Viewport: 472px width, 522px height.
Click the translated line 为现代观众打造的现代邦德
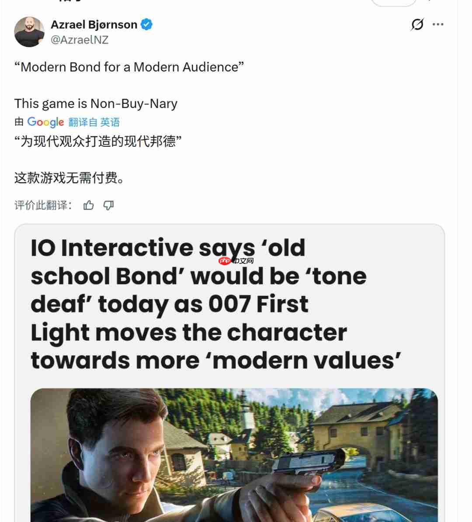(98, 142)
